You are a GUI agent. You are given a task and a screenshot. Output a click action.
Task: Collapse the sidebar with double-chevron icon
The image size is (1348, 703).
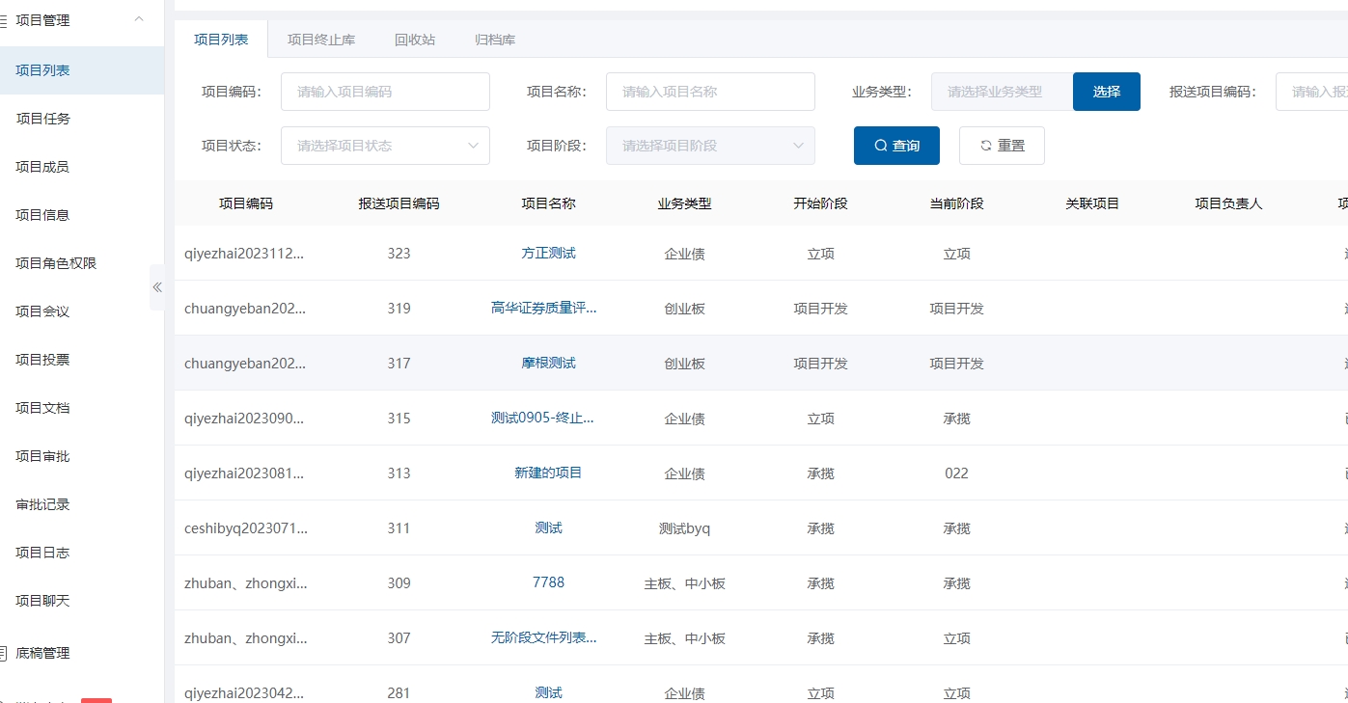156,287
